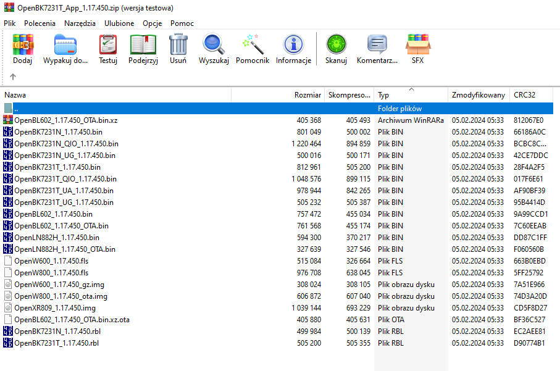Open the Opcje menu
Viewport: 560px width, 371px height.
[x=152, y=23]
